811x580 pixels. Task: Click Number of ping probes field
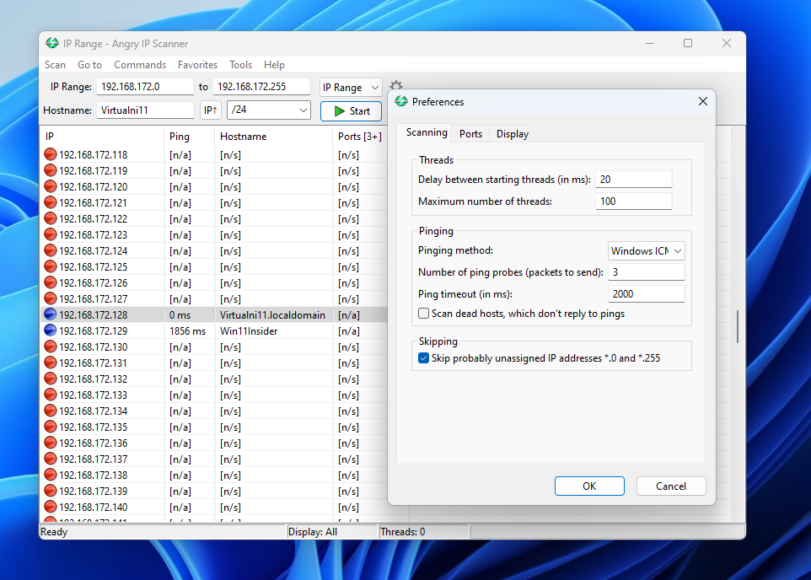point(646,271)
